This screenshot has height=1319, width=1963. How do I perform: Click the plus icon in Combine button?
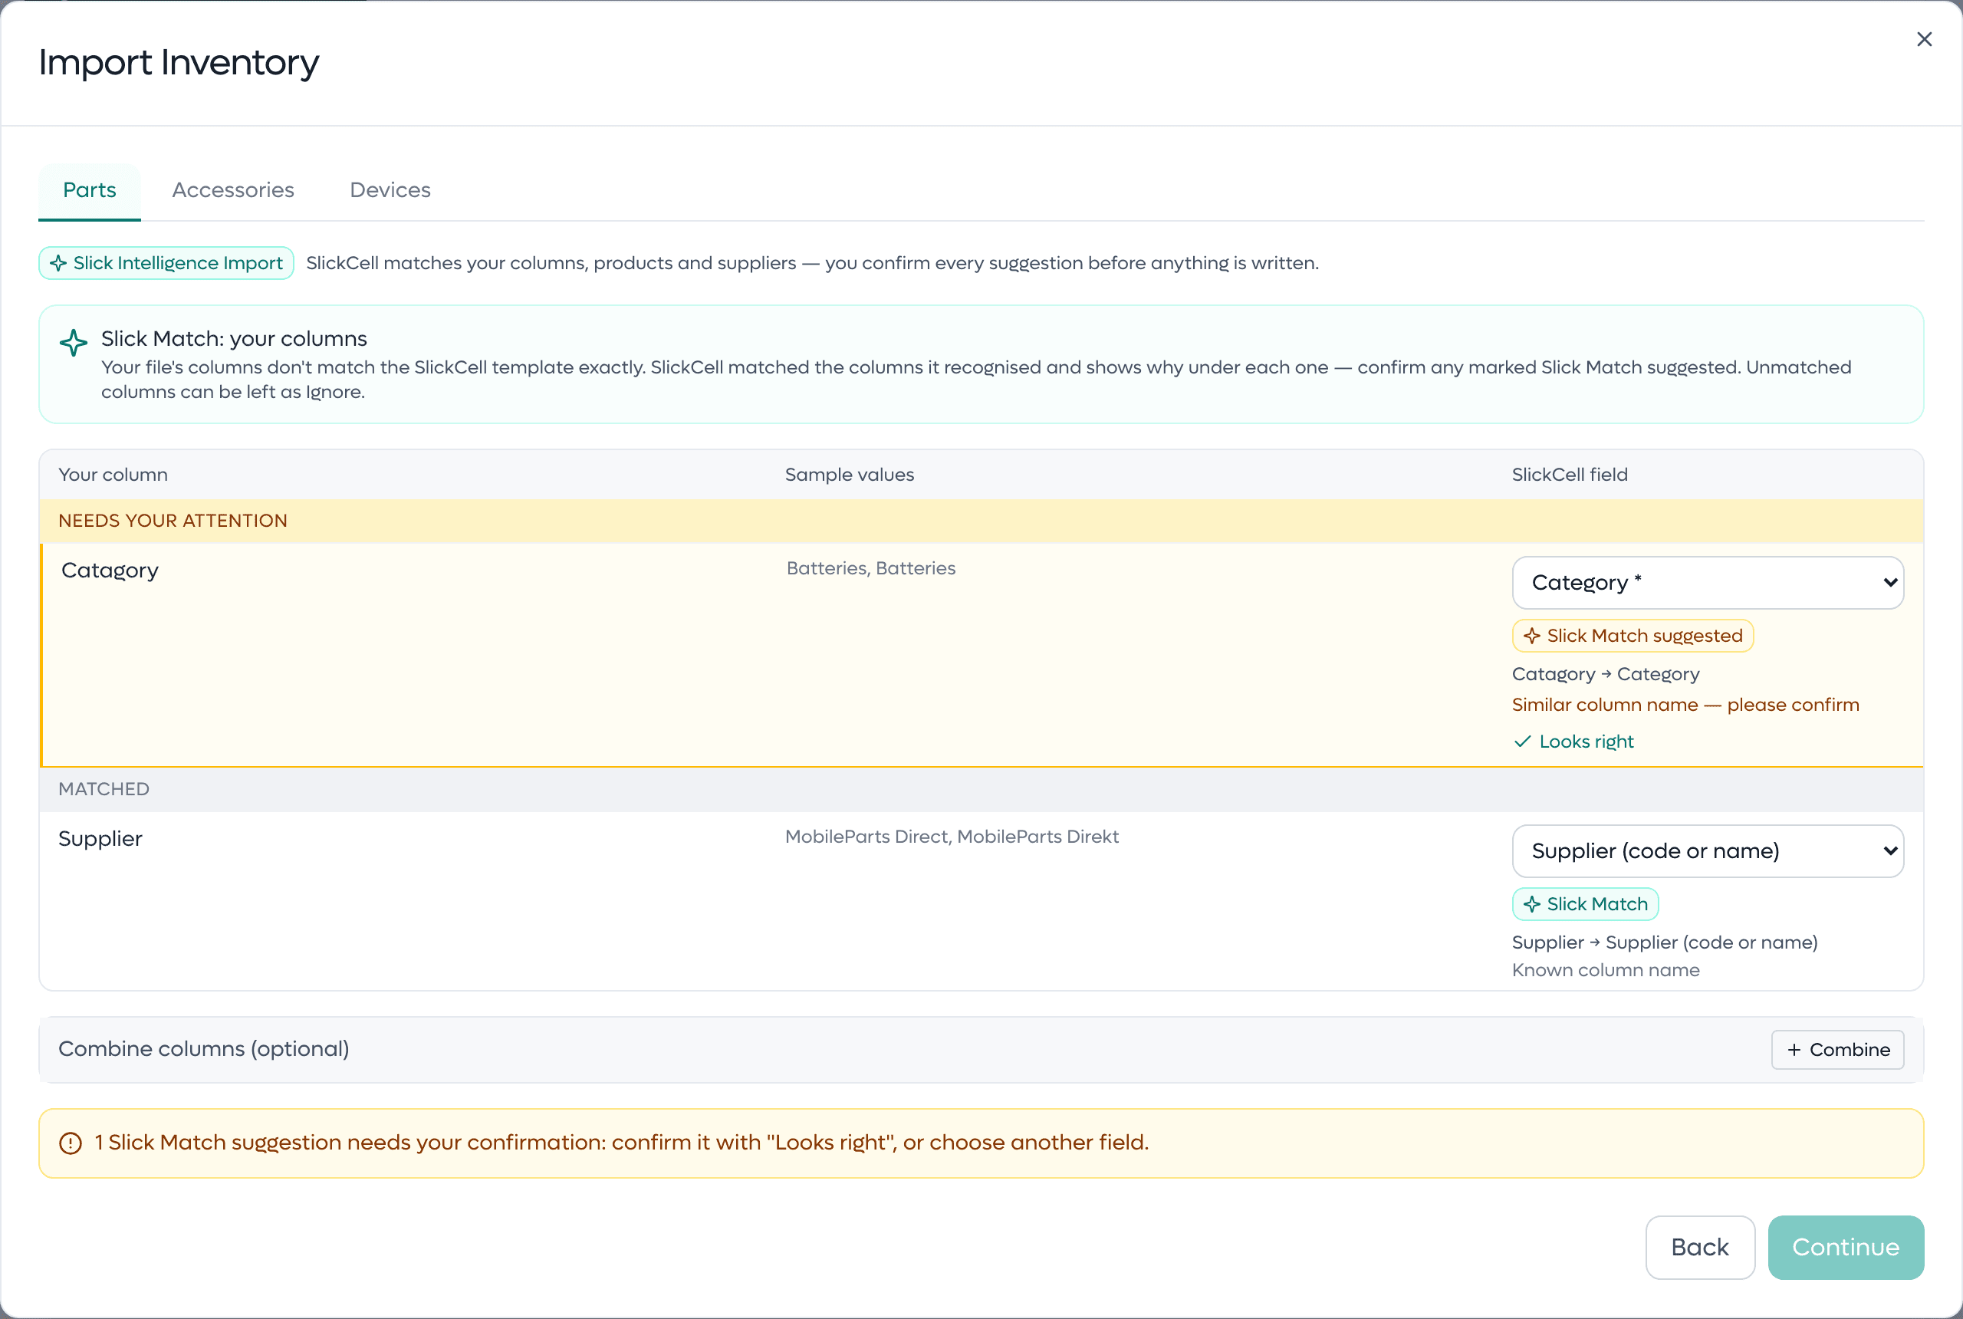pyautogui.click(x=1794, y=1050)
